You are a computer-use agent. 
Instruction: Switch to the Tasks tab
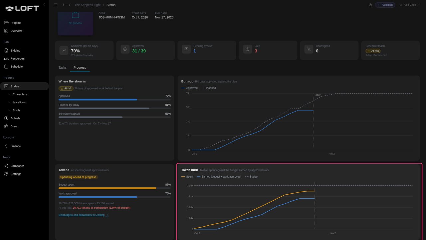(63, 68)
